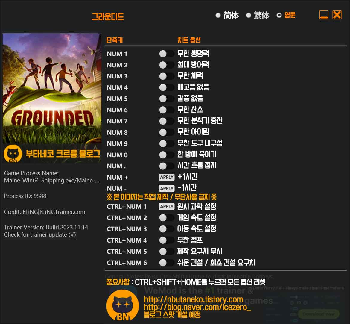Toggle 시간 흐름 정지 switch
The width and height of the screenshot is (350, 324).
(x=167, y=166)
